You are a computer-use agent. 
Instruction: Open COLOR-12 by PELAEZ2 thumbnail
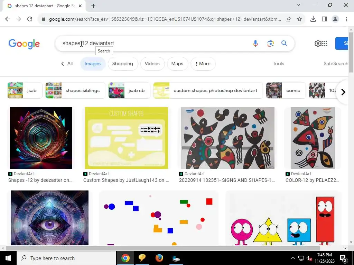(x=313, y=138)
